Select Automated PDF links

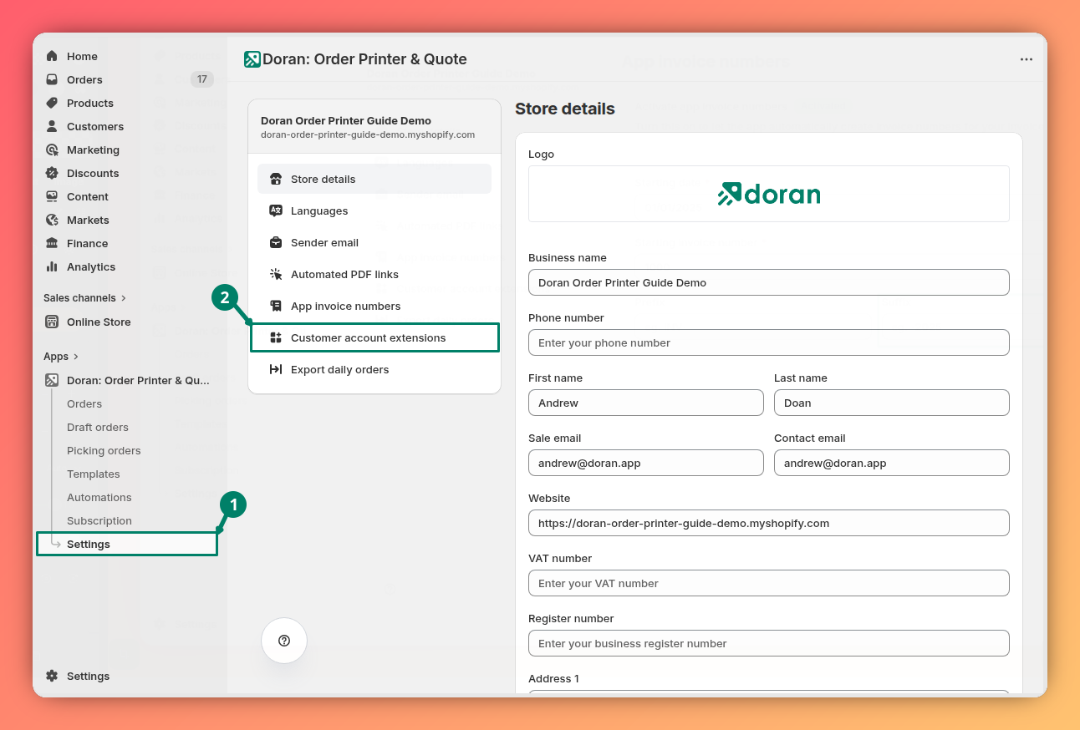[x=374, y=274]
